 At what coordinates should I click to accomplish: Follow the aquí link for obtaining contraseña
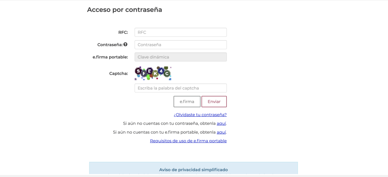coord(221,123)
